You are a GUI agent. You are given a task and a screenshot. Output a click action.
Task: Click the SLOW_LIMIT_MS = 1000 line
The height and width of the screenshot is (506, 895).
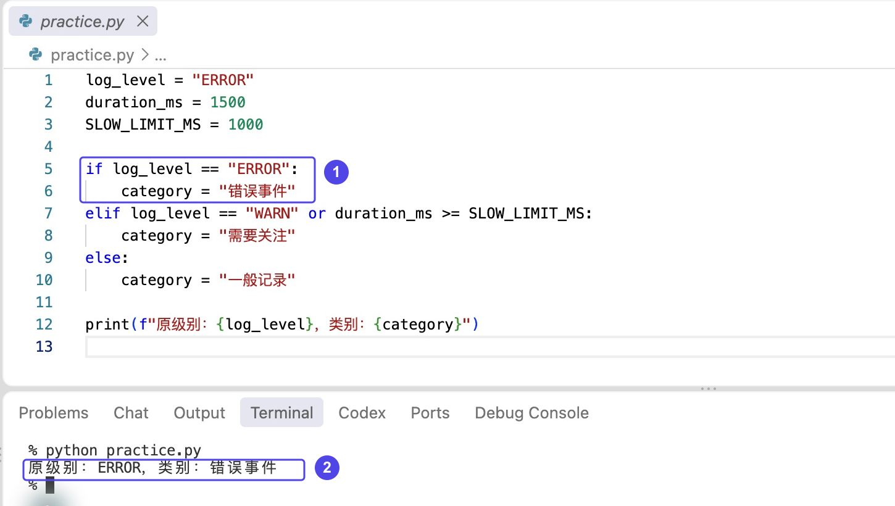(175, 125)
